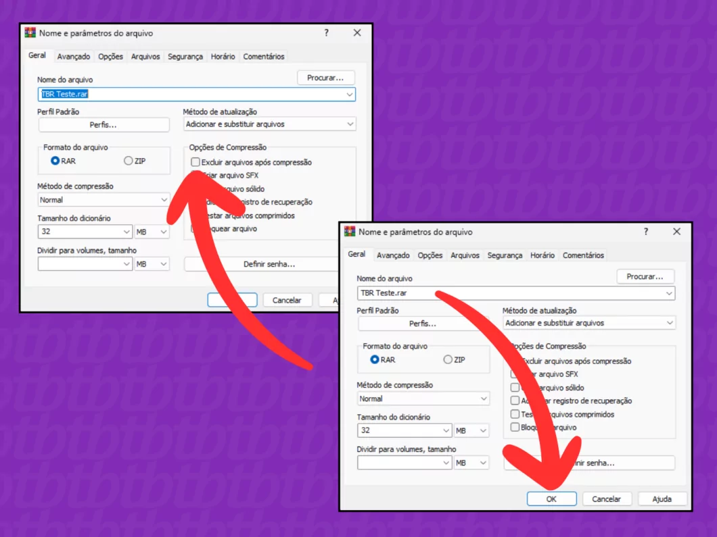The width and height of the screenshot is (717, 537).
Task: Select ZIP format in the back dialog
Action: (128, 161)
